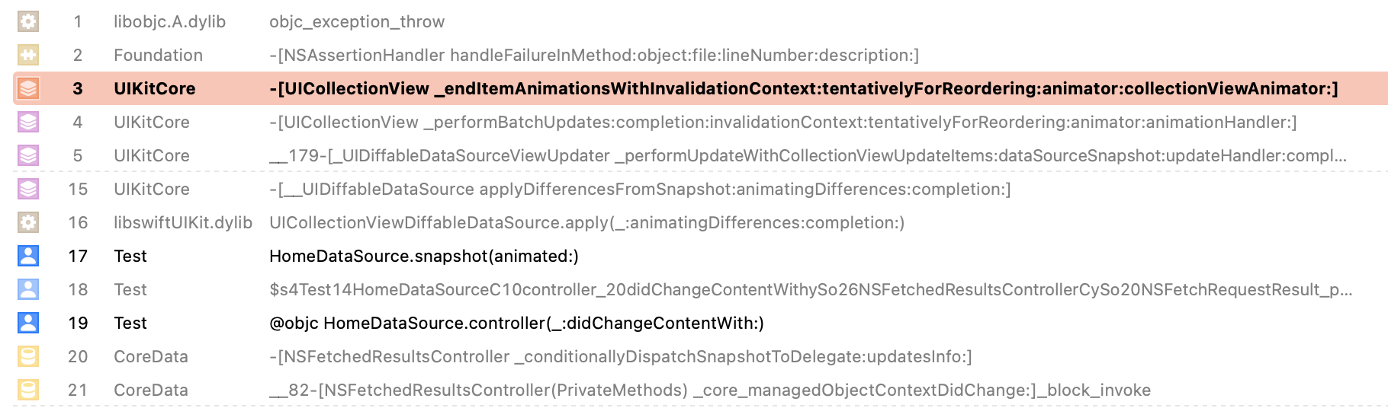Select the NSAssertionHandler handleFailureInMethod frame

[x=593, y=55]
